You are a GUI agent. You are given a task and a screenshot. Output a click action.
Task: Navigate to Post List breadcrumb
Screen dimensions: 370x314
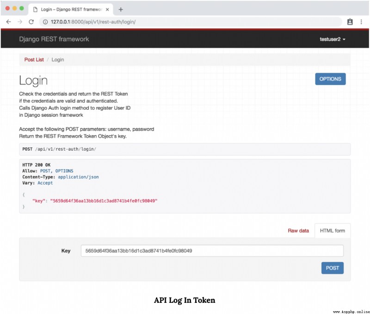34,60
